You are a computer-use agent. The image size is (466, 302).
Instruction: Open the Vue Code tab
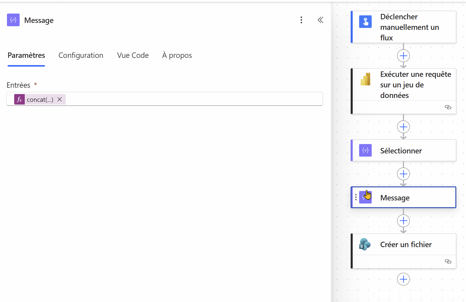tap(133, 55)
